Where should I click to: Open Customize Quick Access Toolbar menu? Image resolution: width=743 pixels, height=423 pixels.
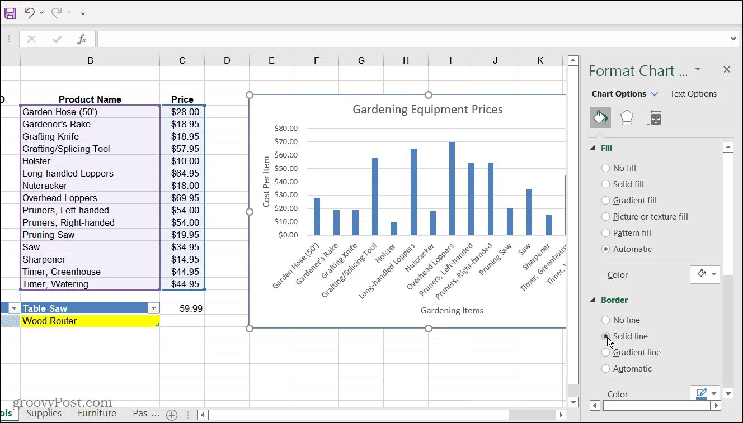(x=83, y=12)
